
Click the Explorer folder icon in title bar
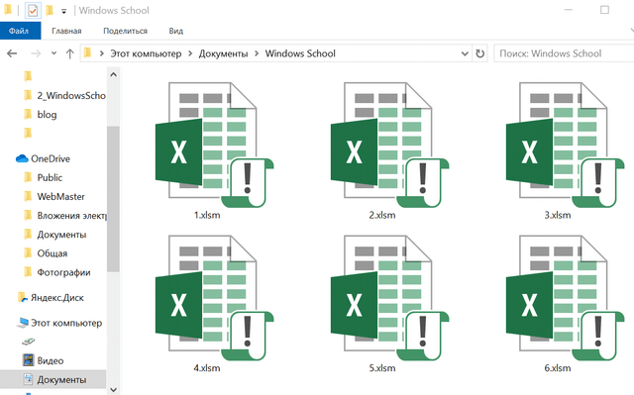(x=8, y=10)
